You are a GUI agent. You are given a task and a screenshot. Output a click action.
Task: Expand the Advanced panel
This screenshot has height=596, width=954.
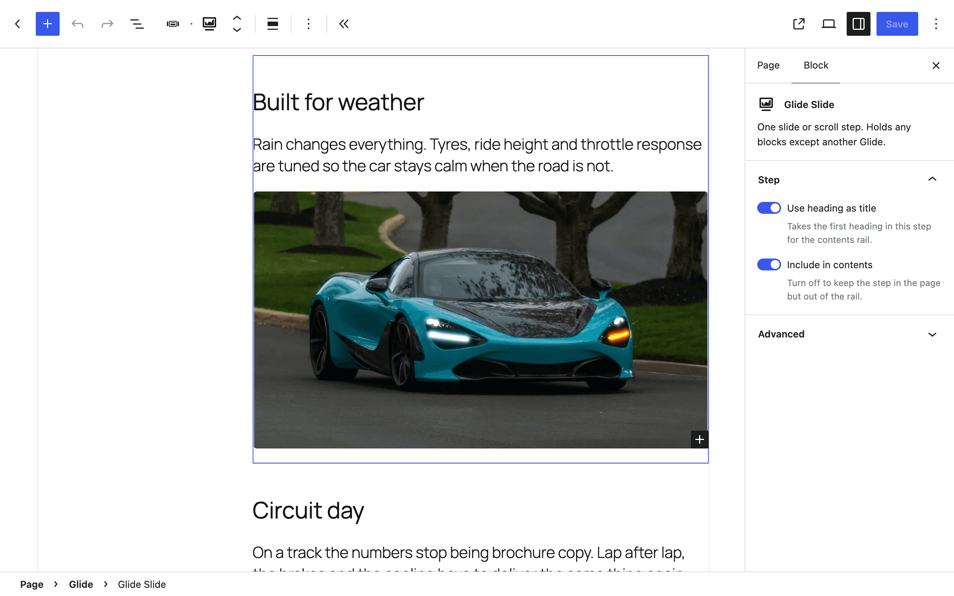pyautogui.click(x=849, y=334)
